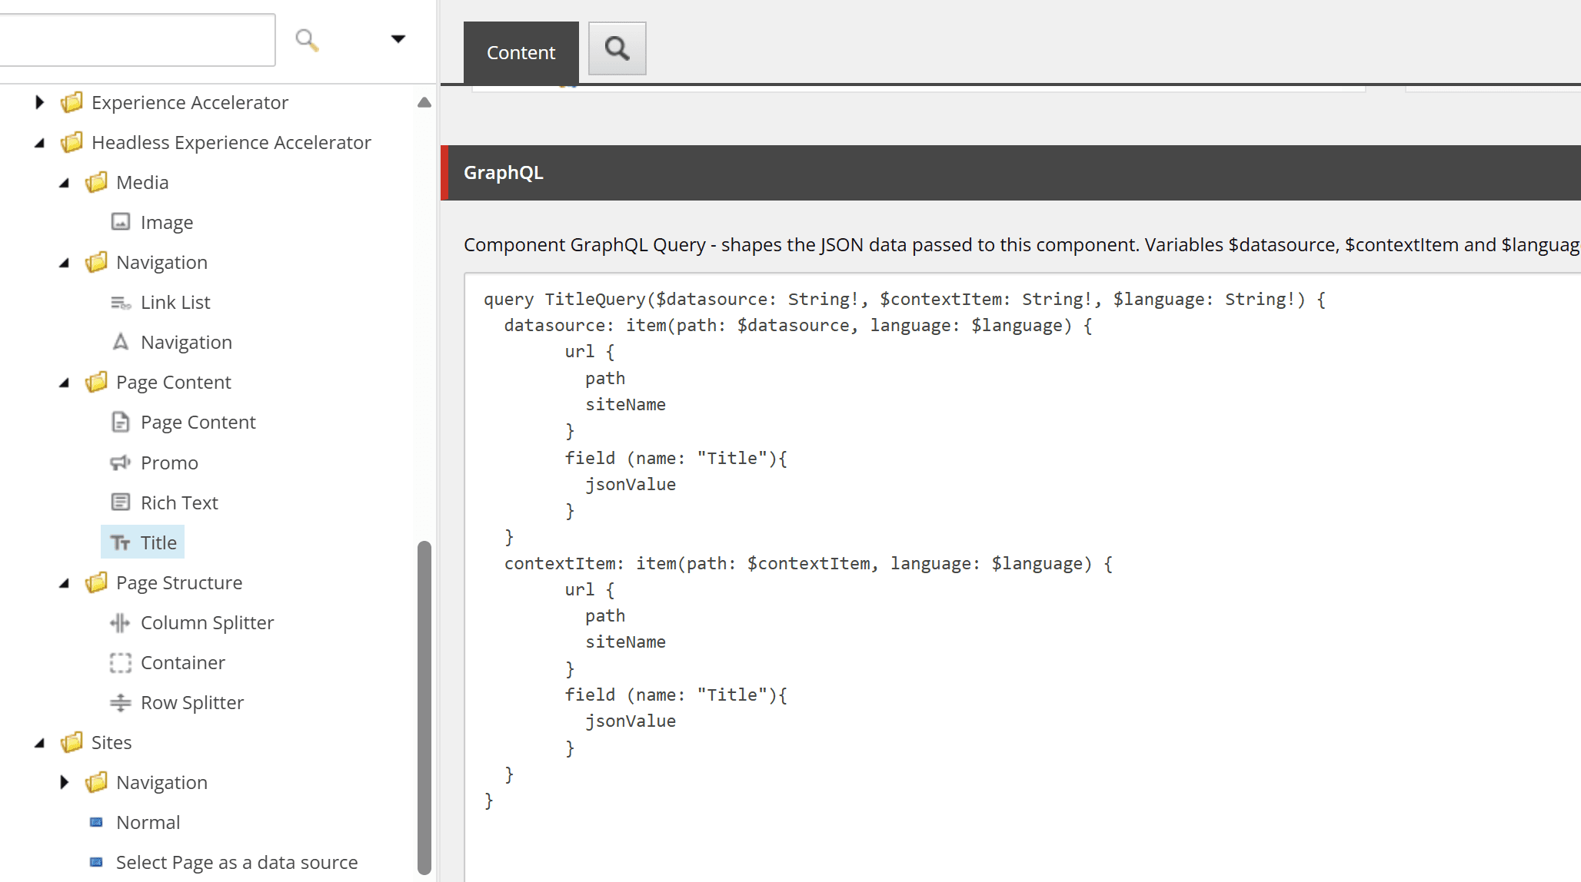Select the Media tree item
This screenshot has width=1581, height=882.
coord(142,182)
